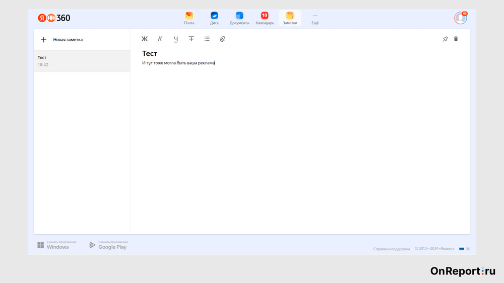
Task: Open the RU language selector
Action: pyautogui.click(x=465, y=249)
